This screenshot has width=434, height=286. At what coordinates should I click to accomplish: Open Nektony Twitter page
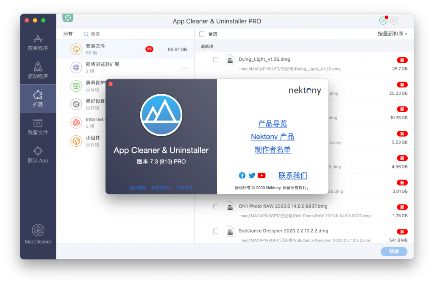tap(252, 175)
